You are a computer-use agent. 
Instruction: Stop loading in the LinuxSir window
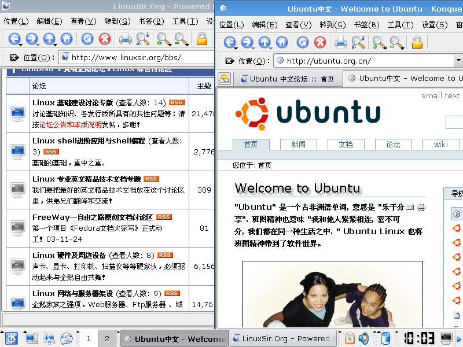(105, 39)
